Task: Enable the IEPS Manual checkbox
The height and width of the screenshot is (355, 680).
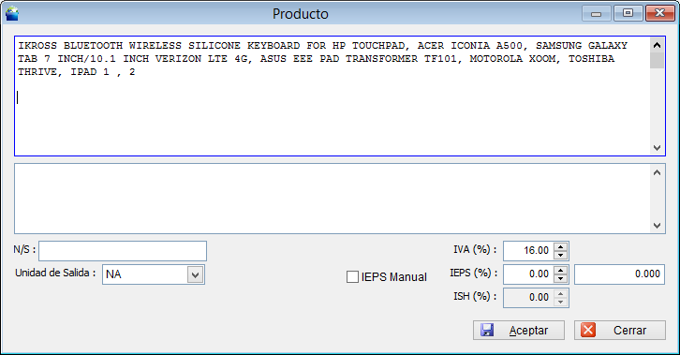Action: [x=352, y=277]
